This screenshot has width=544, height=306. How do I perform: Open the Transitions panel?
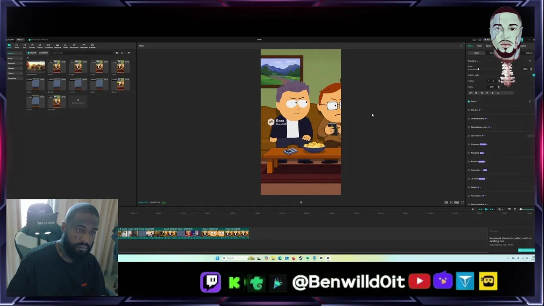click(48, 45)
